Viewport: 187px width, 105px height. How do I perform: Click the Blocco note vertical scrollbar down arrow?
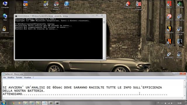[184, 96]
